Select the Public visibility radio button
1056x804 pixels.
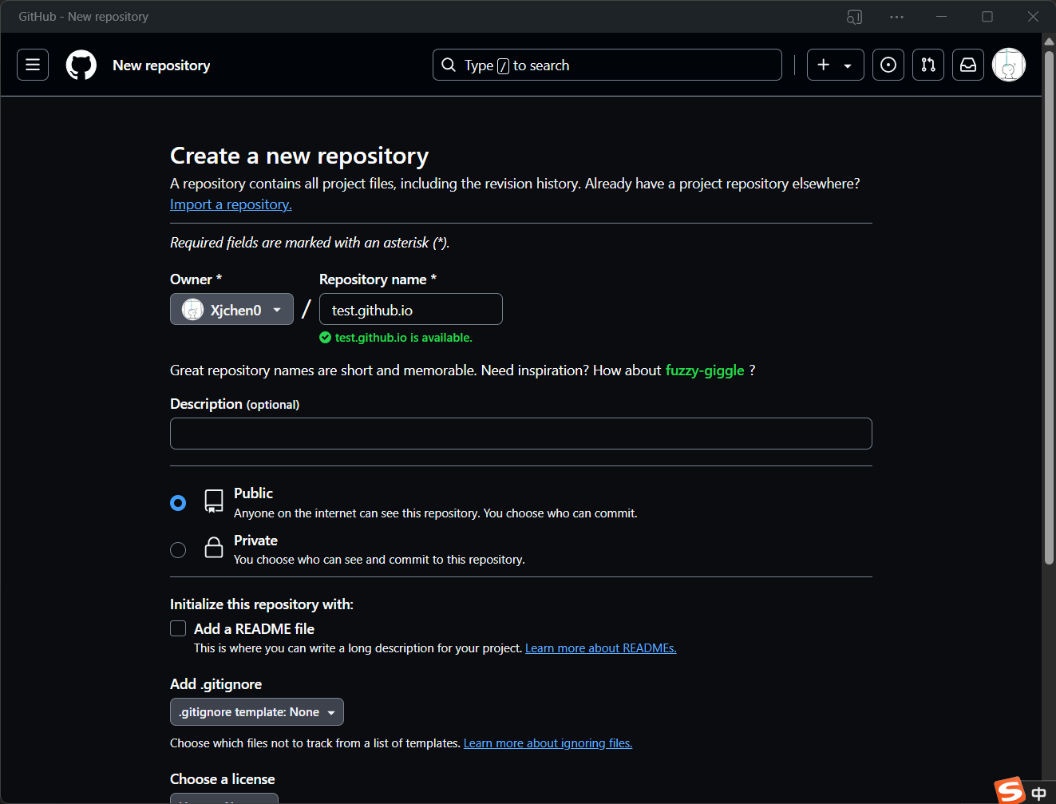click(x=178, y=502)
